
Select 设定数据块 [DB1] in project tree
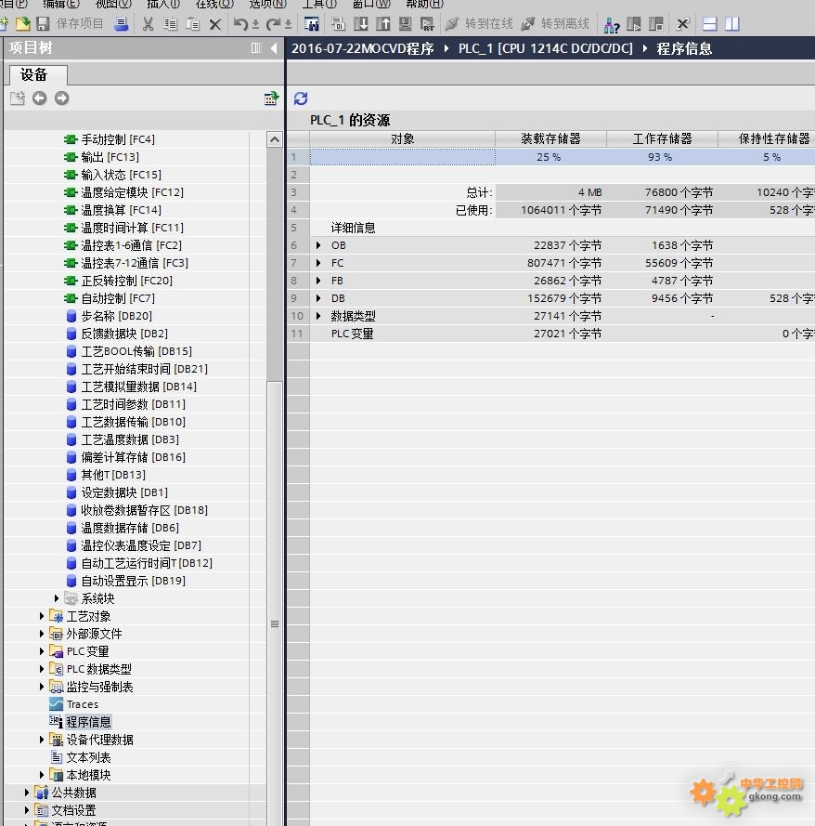pyautogui.click(x=124, y=492)
